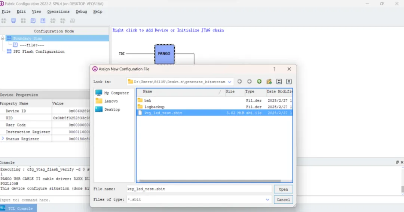Click the help question mark in dialog

point(275,69)
